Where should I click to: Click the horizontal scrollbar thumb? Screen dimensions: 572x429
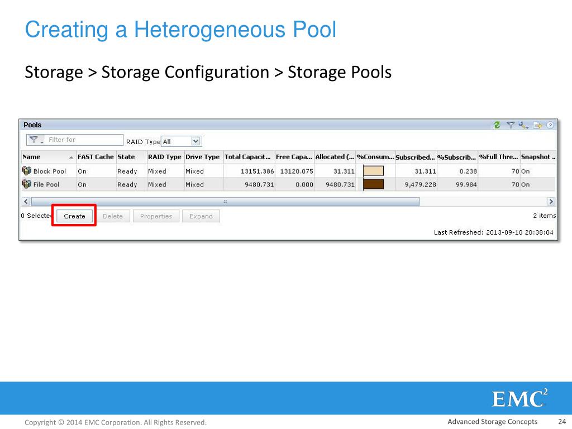225,201
